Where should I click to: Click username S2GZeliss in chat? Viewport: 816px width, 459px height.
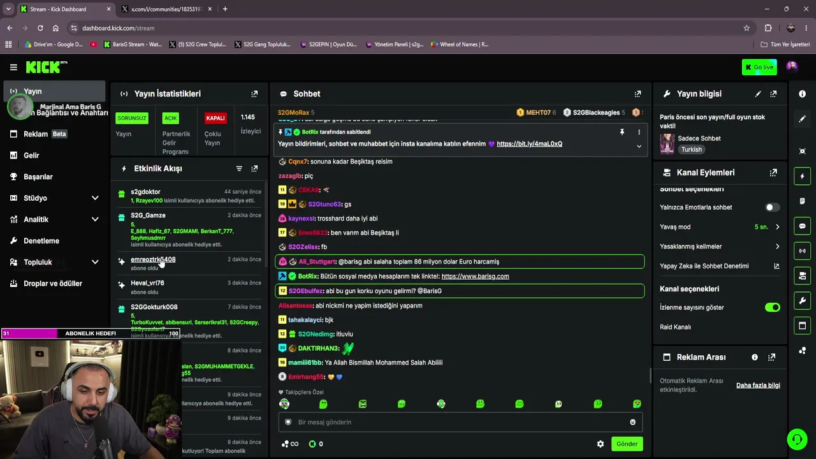303,247
